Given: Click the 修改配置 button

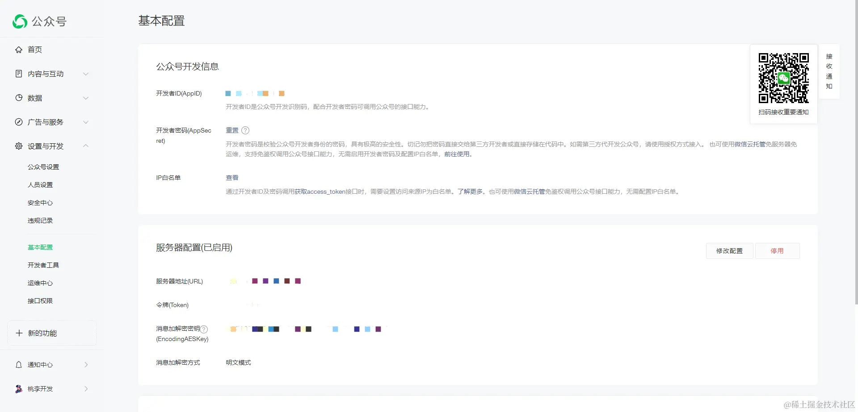Looking at the screenshot, I should pyautogui.click(x=729, y=250).
